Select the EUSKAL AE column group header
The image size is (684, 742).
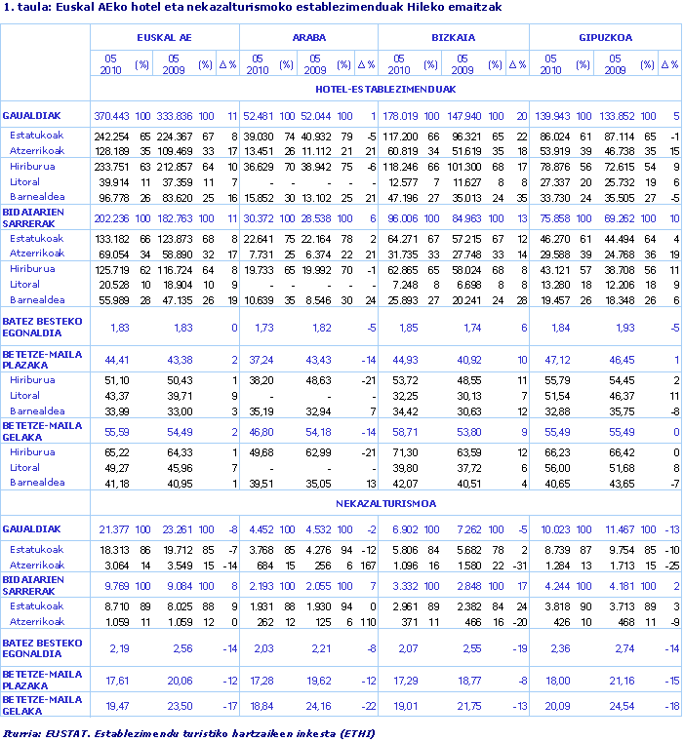[x=163, y=37]
